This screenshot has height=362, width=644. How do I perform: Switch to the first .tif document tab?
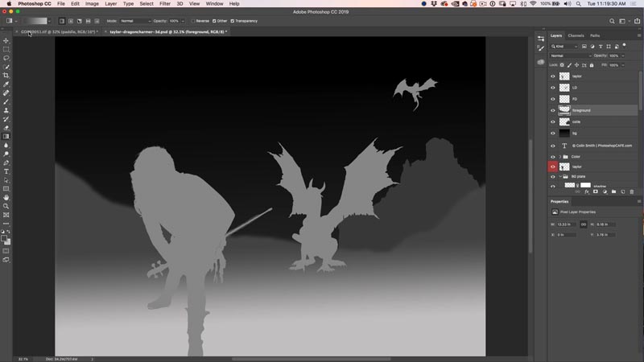[59, 31]
